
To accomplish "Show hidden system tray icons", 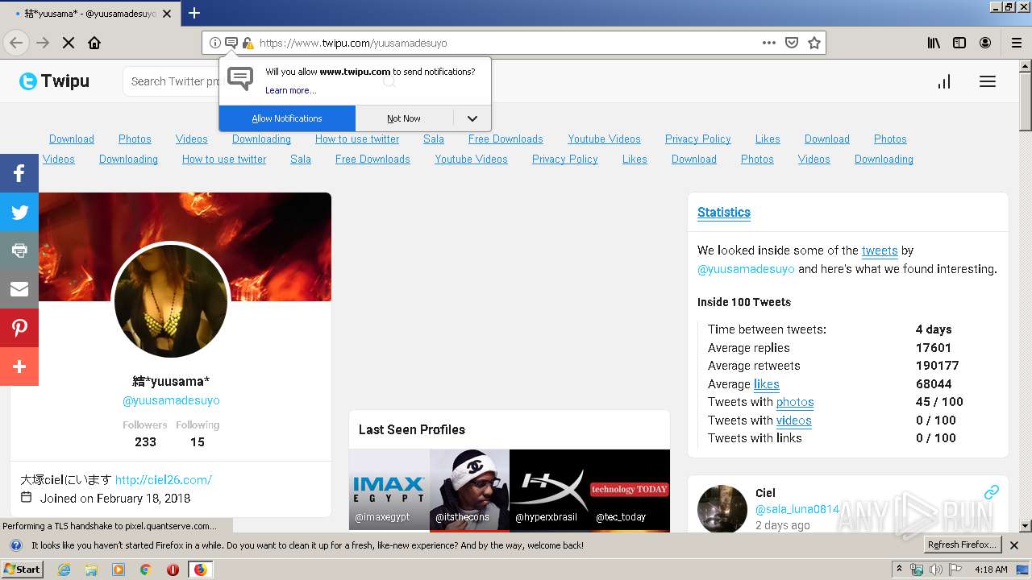I will coord(899,570).
